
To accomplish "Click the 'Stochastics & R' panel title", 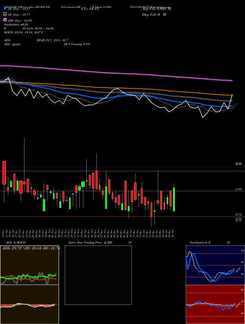I will click(x=200, y=243).
